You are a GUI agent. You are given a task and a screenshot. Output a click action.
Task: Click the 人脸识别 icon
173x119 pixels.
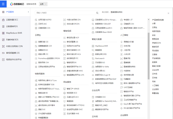pos(121,50)
